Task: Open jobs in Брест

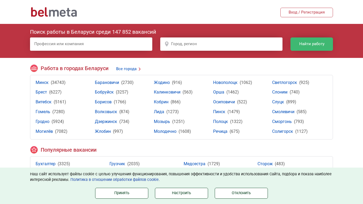Action: tap(41, 92)
